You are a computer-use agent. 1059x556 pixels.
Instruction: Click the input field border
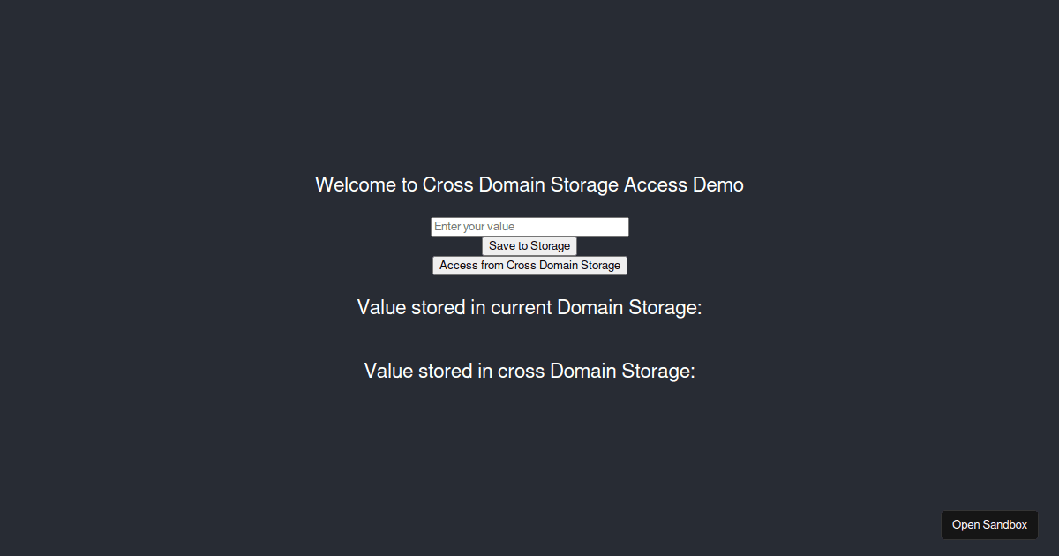click(431, 226)
